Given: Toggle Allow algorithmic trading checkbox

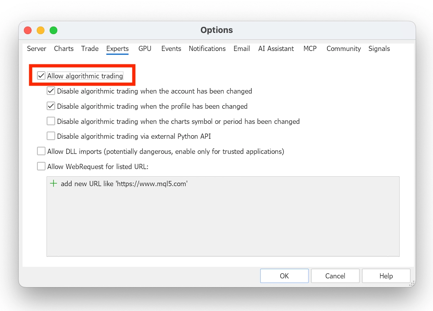Looking at the screenshot, I should (41, 76).
